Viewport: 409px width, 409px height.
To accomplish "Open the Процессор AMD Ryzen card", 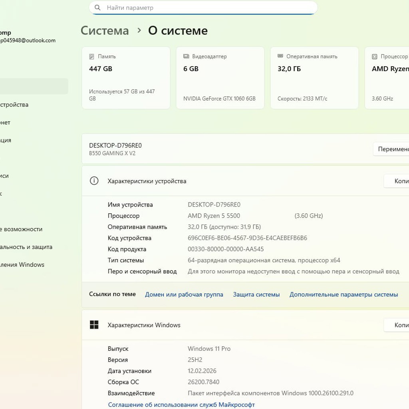I will pos(387,78).
